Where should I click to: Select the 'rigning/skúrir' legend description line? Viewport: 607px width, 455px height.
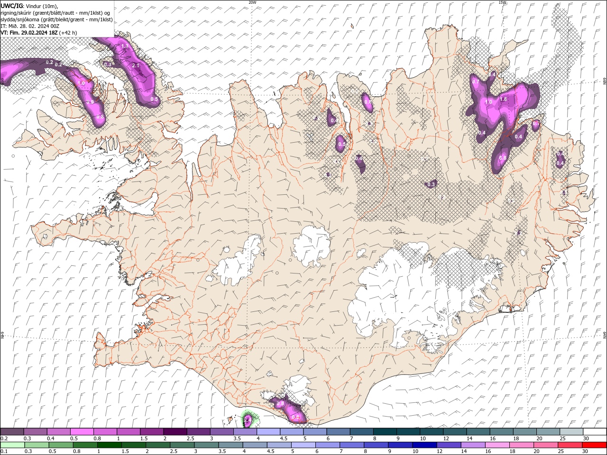(55, 12)
